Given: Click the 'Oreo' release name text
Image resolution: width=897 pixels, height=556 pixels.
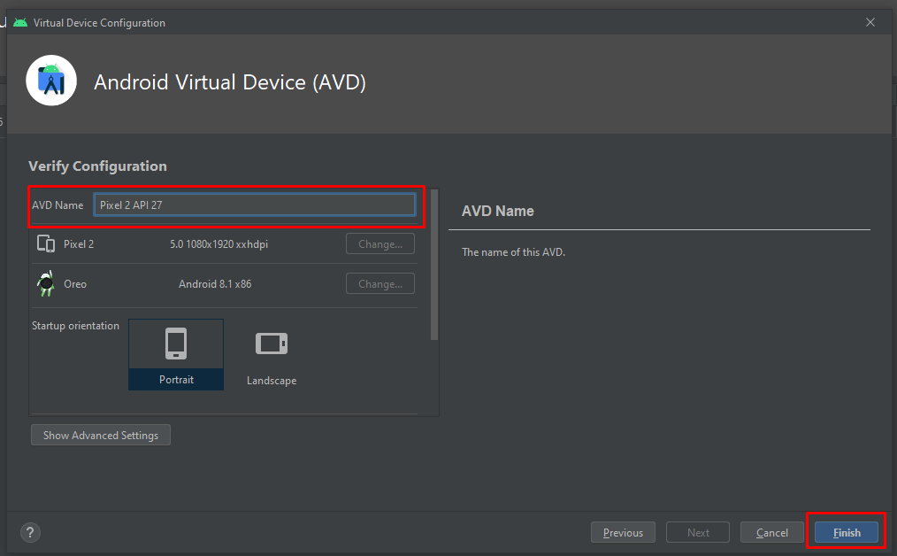Looking at the screenshot, I should pos(75,284).
